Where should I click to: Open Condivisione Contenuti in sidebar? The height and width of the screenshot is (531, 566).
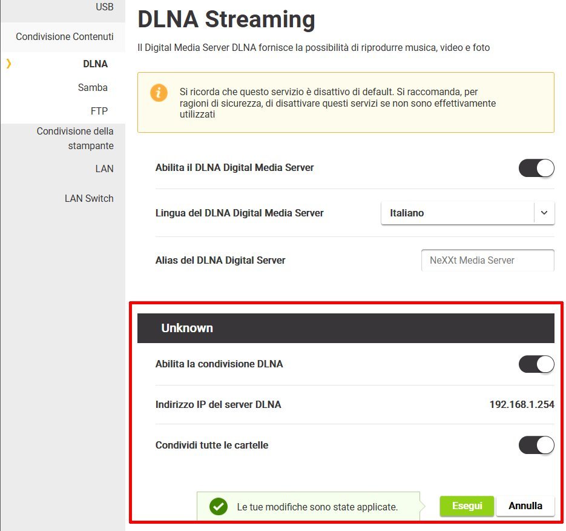point(65,36)
